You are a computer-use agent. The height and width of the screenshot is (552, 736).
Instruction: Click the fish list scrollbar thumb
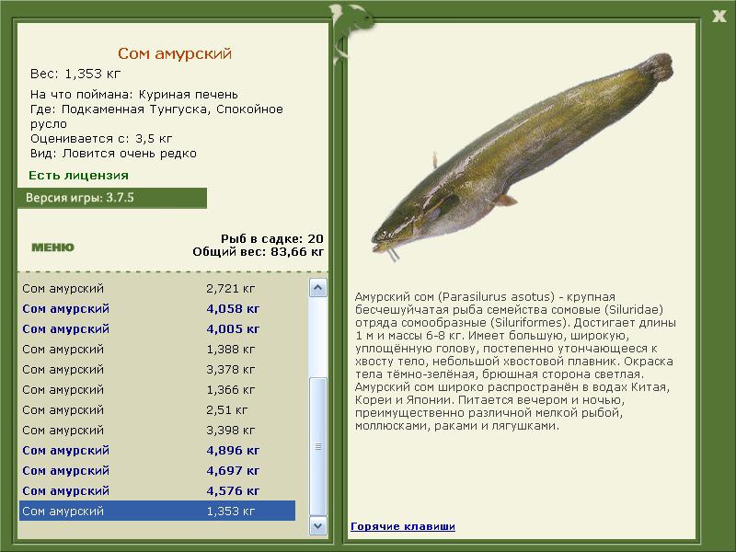click(x=317, y=446)
